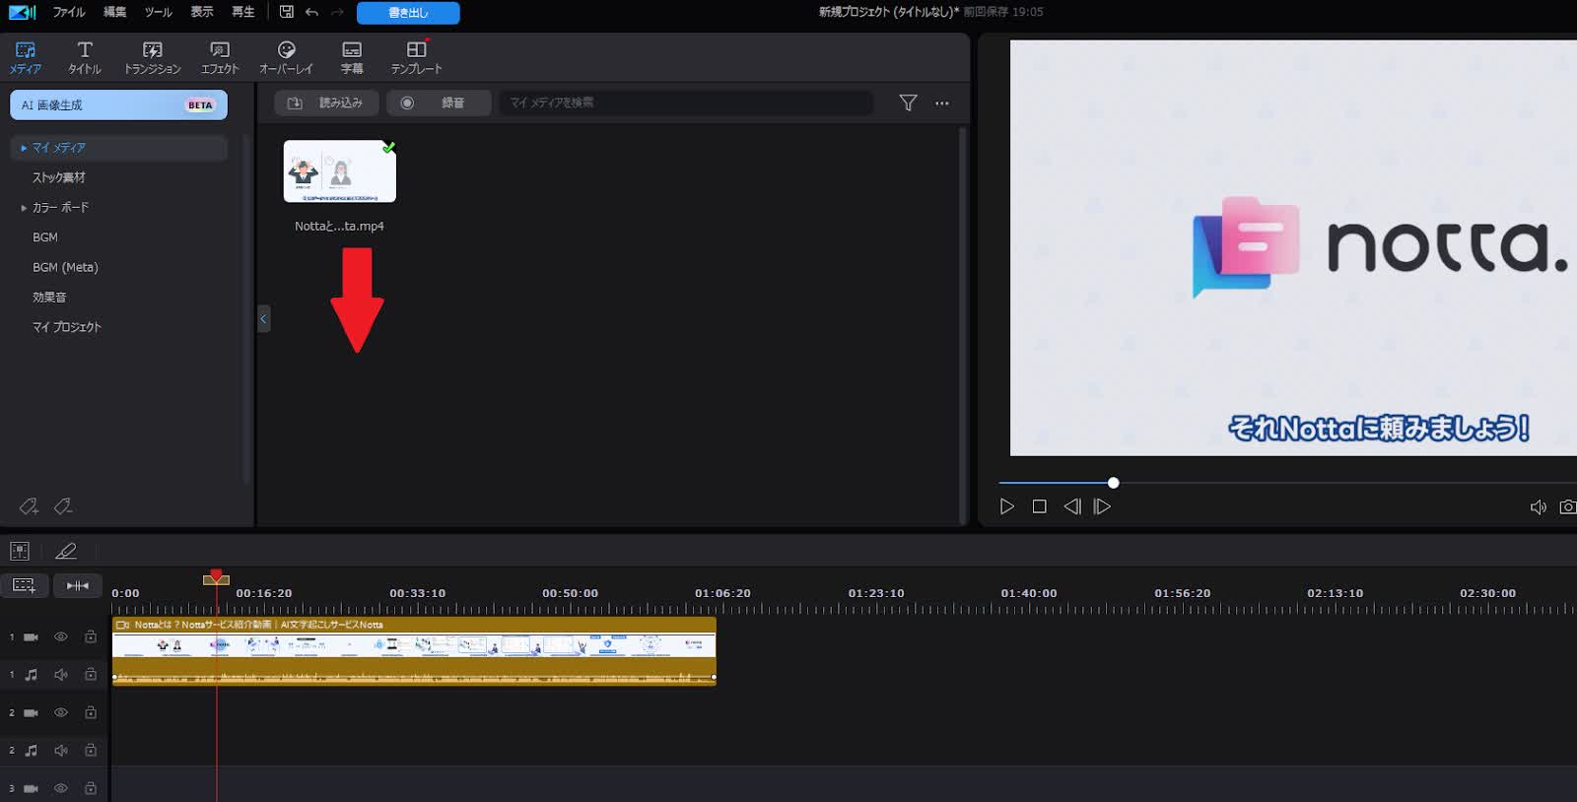Mute audio track 1
The height and width of the screenshot is (802, 1577).
[x=61, y=675]
